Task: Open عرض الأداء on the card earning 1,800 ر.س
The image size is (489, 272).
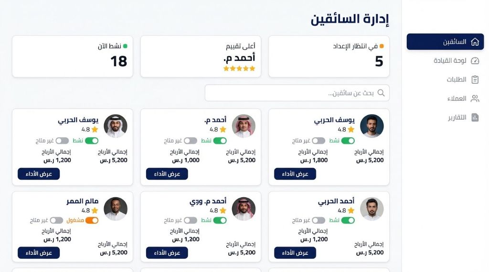Action: (x=295, y=174)
